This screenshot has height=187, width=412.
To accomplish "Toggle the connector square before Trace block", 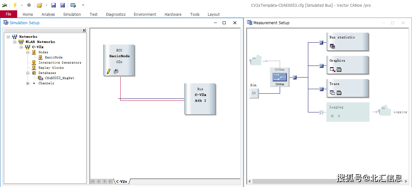I will click(x=321, y=89).
